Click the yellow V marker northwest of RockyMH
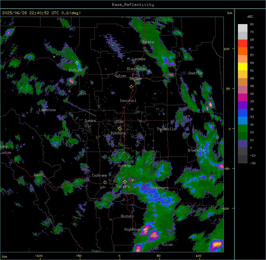Viewport: 266px width, 260px height. (x=54, y=57)
